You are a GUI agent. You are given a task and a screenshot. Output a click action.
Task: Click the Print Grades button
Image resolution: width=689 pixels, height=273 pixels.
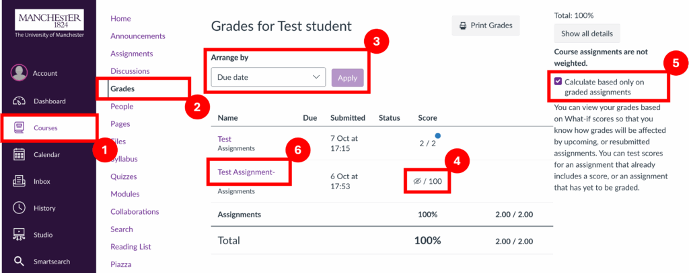[x=486, y=25]
